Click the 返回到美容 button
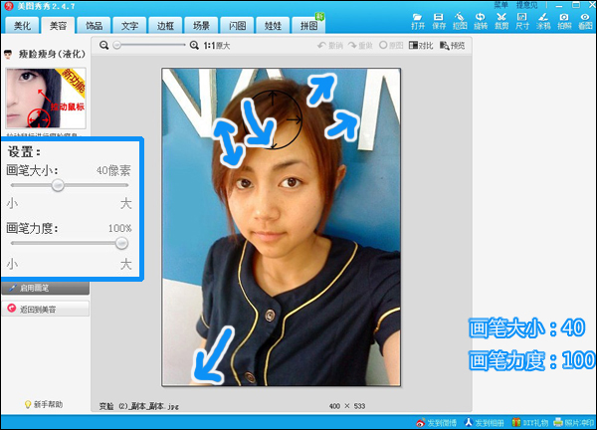The image size is (597, 430). tap(46, 309)
